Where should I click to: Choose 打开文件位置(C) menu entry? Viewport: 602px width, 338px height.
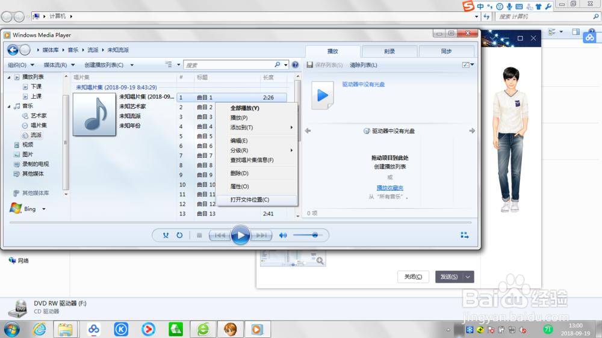tap(256, 200)
